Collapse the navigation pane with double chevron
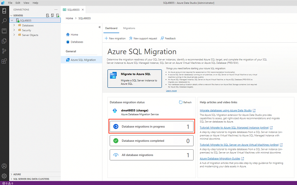Viewport: 297px width, 185px height. tap(100, 27)
